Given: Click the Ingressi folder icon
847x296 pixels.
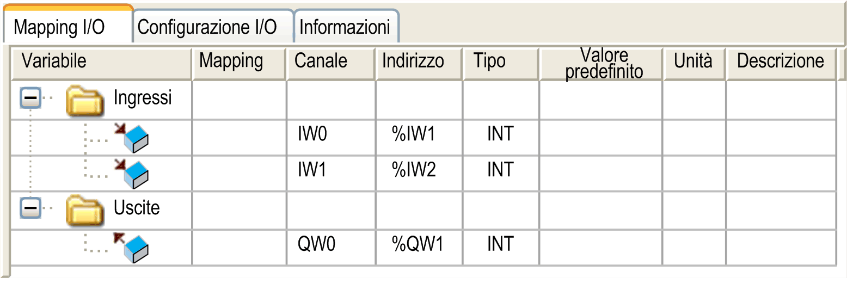Looking at the screenshot, I should point(84,101).
